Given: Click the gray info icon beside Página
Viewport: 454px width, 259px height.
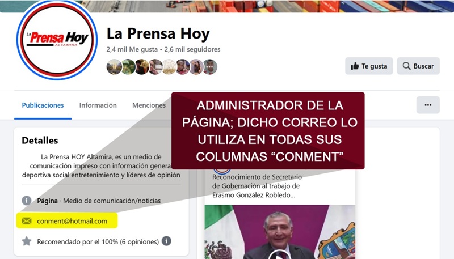Looking at the screenshot, I should click(x=26, y=200).
